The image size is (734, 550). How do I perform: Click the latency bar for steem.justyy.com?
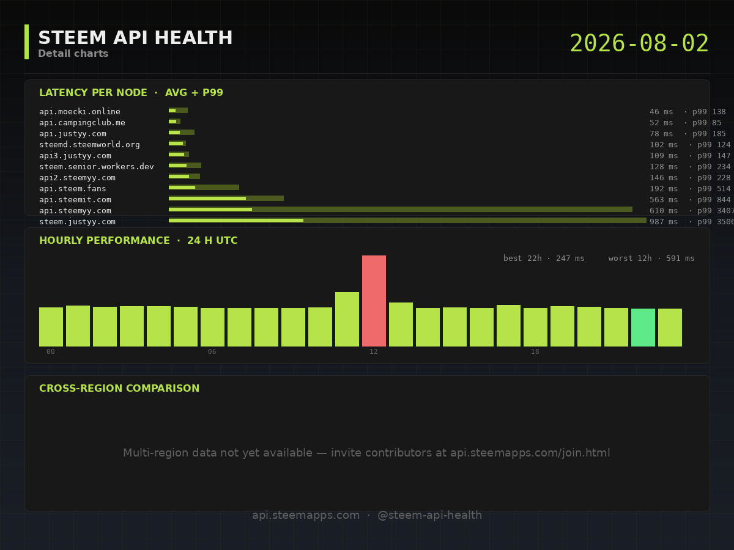(x=407, y=221)
